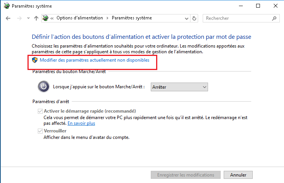The image size is (284, 183).
Task: Click the address bar control panel icon
Action: tap(46, 18)
